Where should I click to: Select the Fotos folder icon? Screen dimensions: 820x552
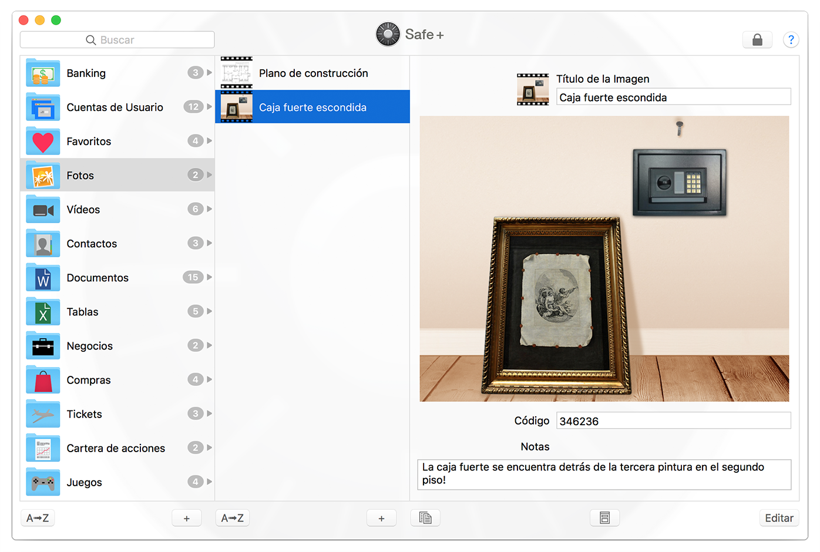tap(43, 175)
